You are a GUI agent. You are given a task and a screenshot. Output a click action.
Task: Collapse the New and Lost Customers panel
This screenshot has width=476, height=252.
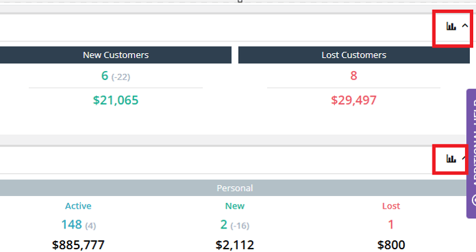(x=465, y=26)
